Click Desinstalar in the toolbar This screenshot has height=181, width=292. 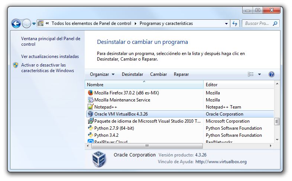[x=132, y=74]
